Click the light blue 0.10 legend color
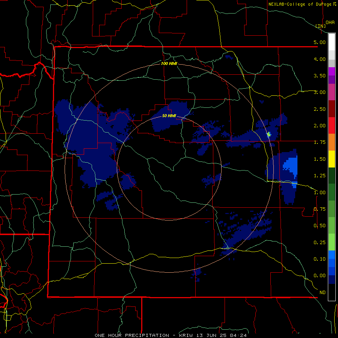Viewport: 338px width, 338px height. click(332, 255)
